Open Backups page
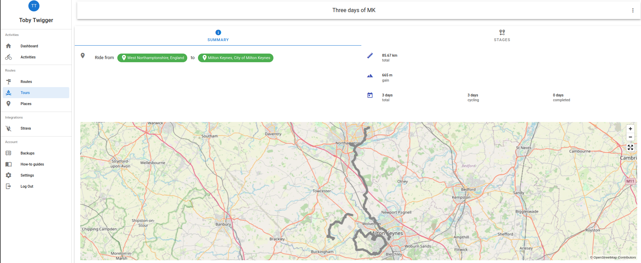641x263 pixels. 36,153
